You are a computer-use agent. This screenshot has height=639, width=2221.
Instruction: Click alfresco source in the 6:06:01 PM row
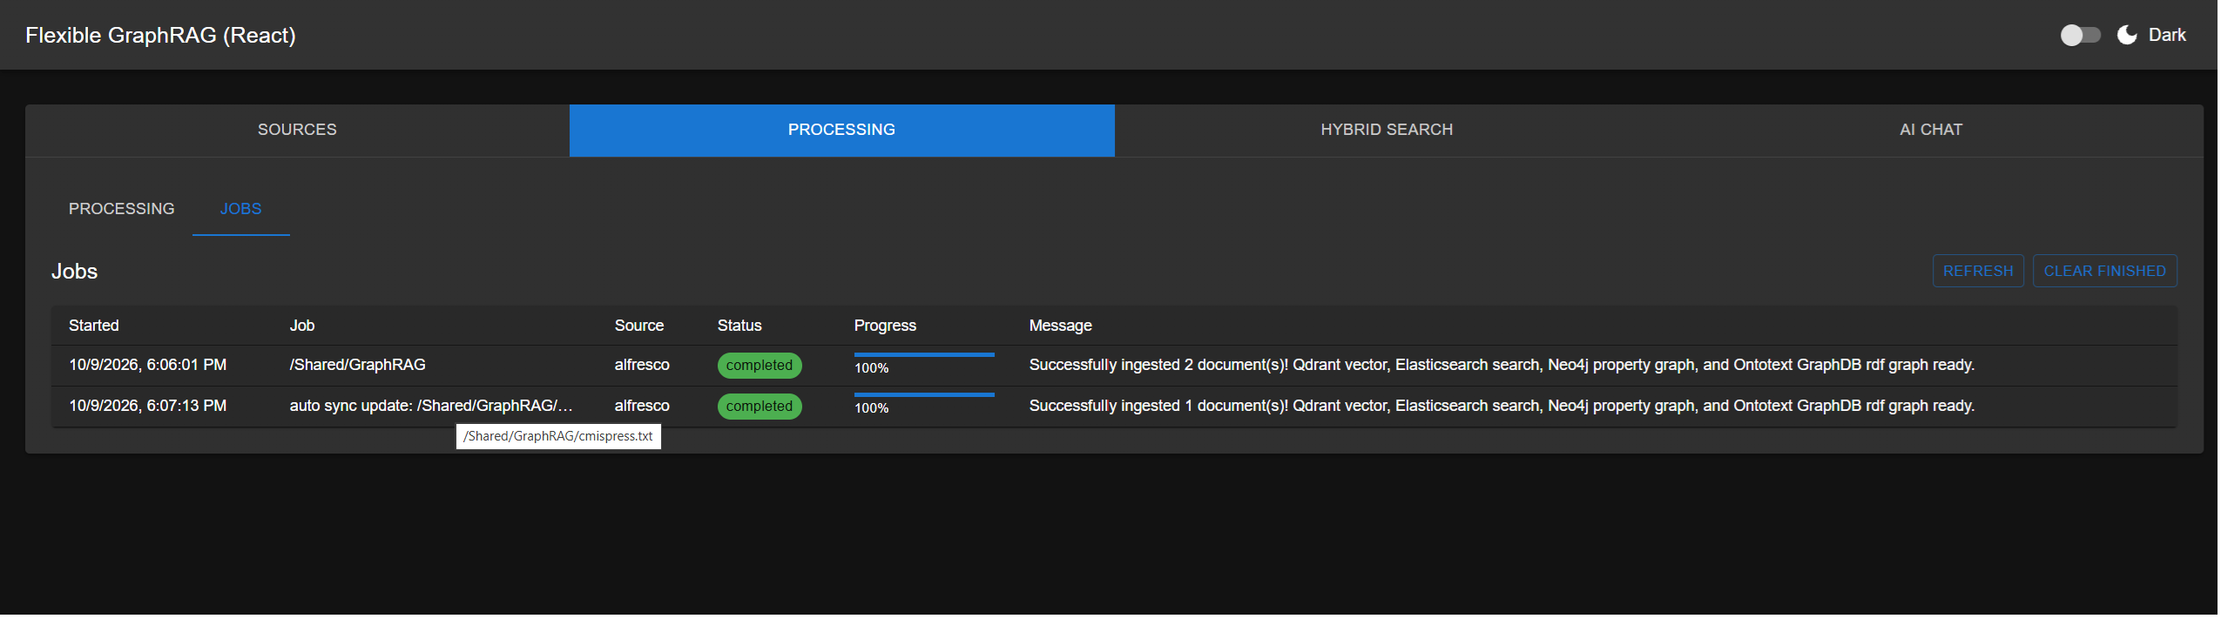pos(642,365)
